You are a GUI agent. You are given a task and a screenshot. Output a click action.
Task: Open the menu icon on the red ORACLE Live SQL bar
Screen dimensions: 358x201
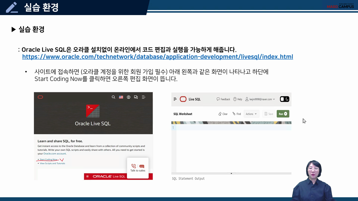click(x=87, y=176)
